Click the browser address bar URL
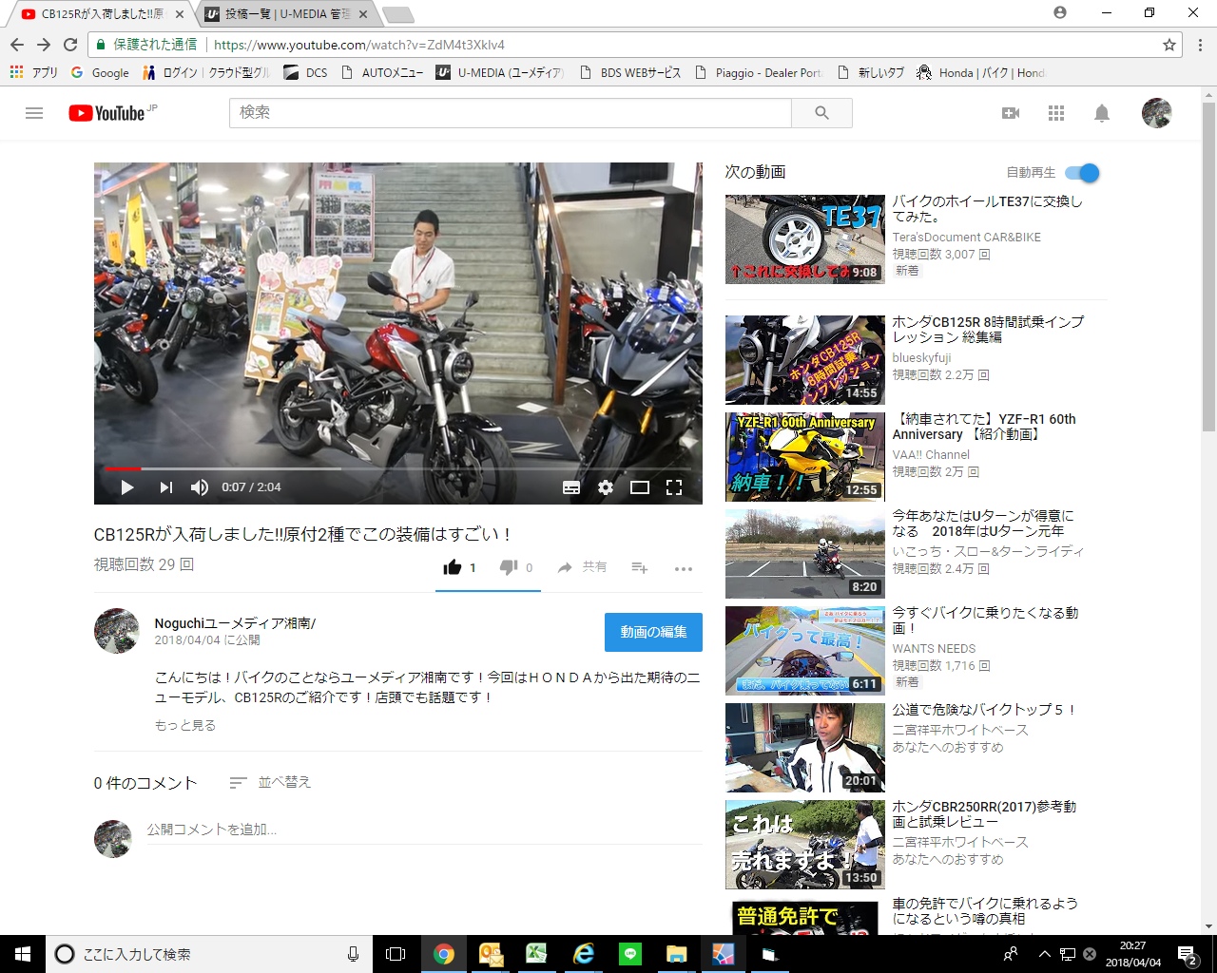This screenshot has width=1217, height=973. 359,45
